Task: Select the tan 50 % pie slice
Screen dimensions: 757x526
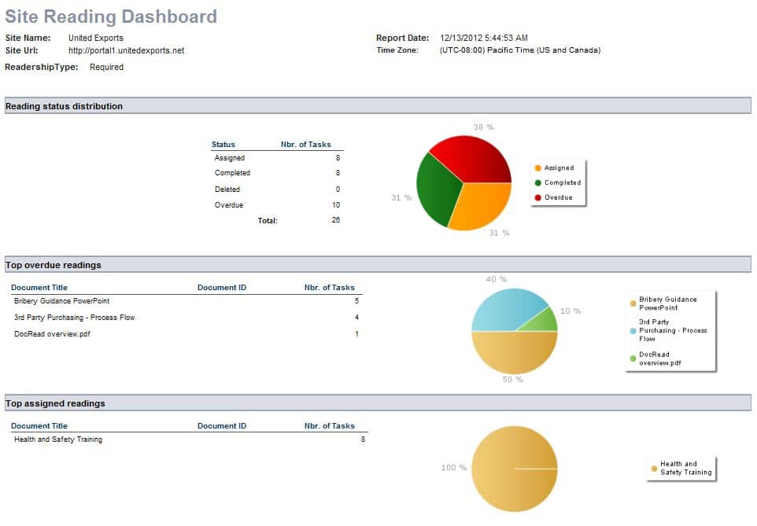Action: coord(515,352)
